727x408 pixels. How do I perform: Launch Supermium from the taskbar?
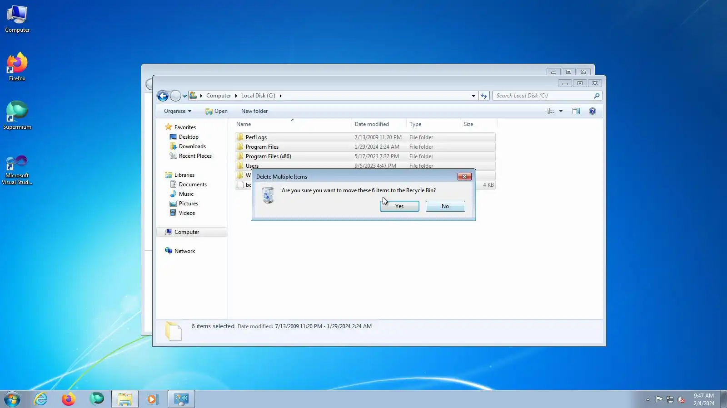97,399
